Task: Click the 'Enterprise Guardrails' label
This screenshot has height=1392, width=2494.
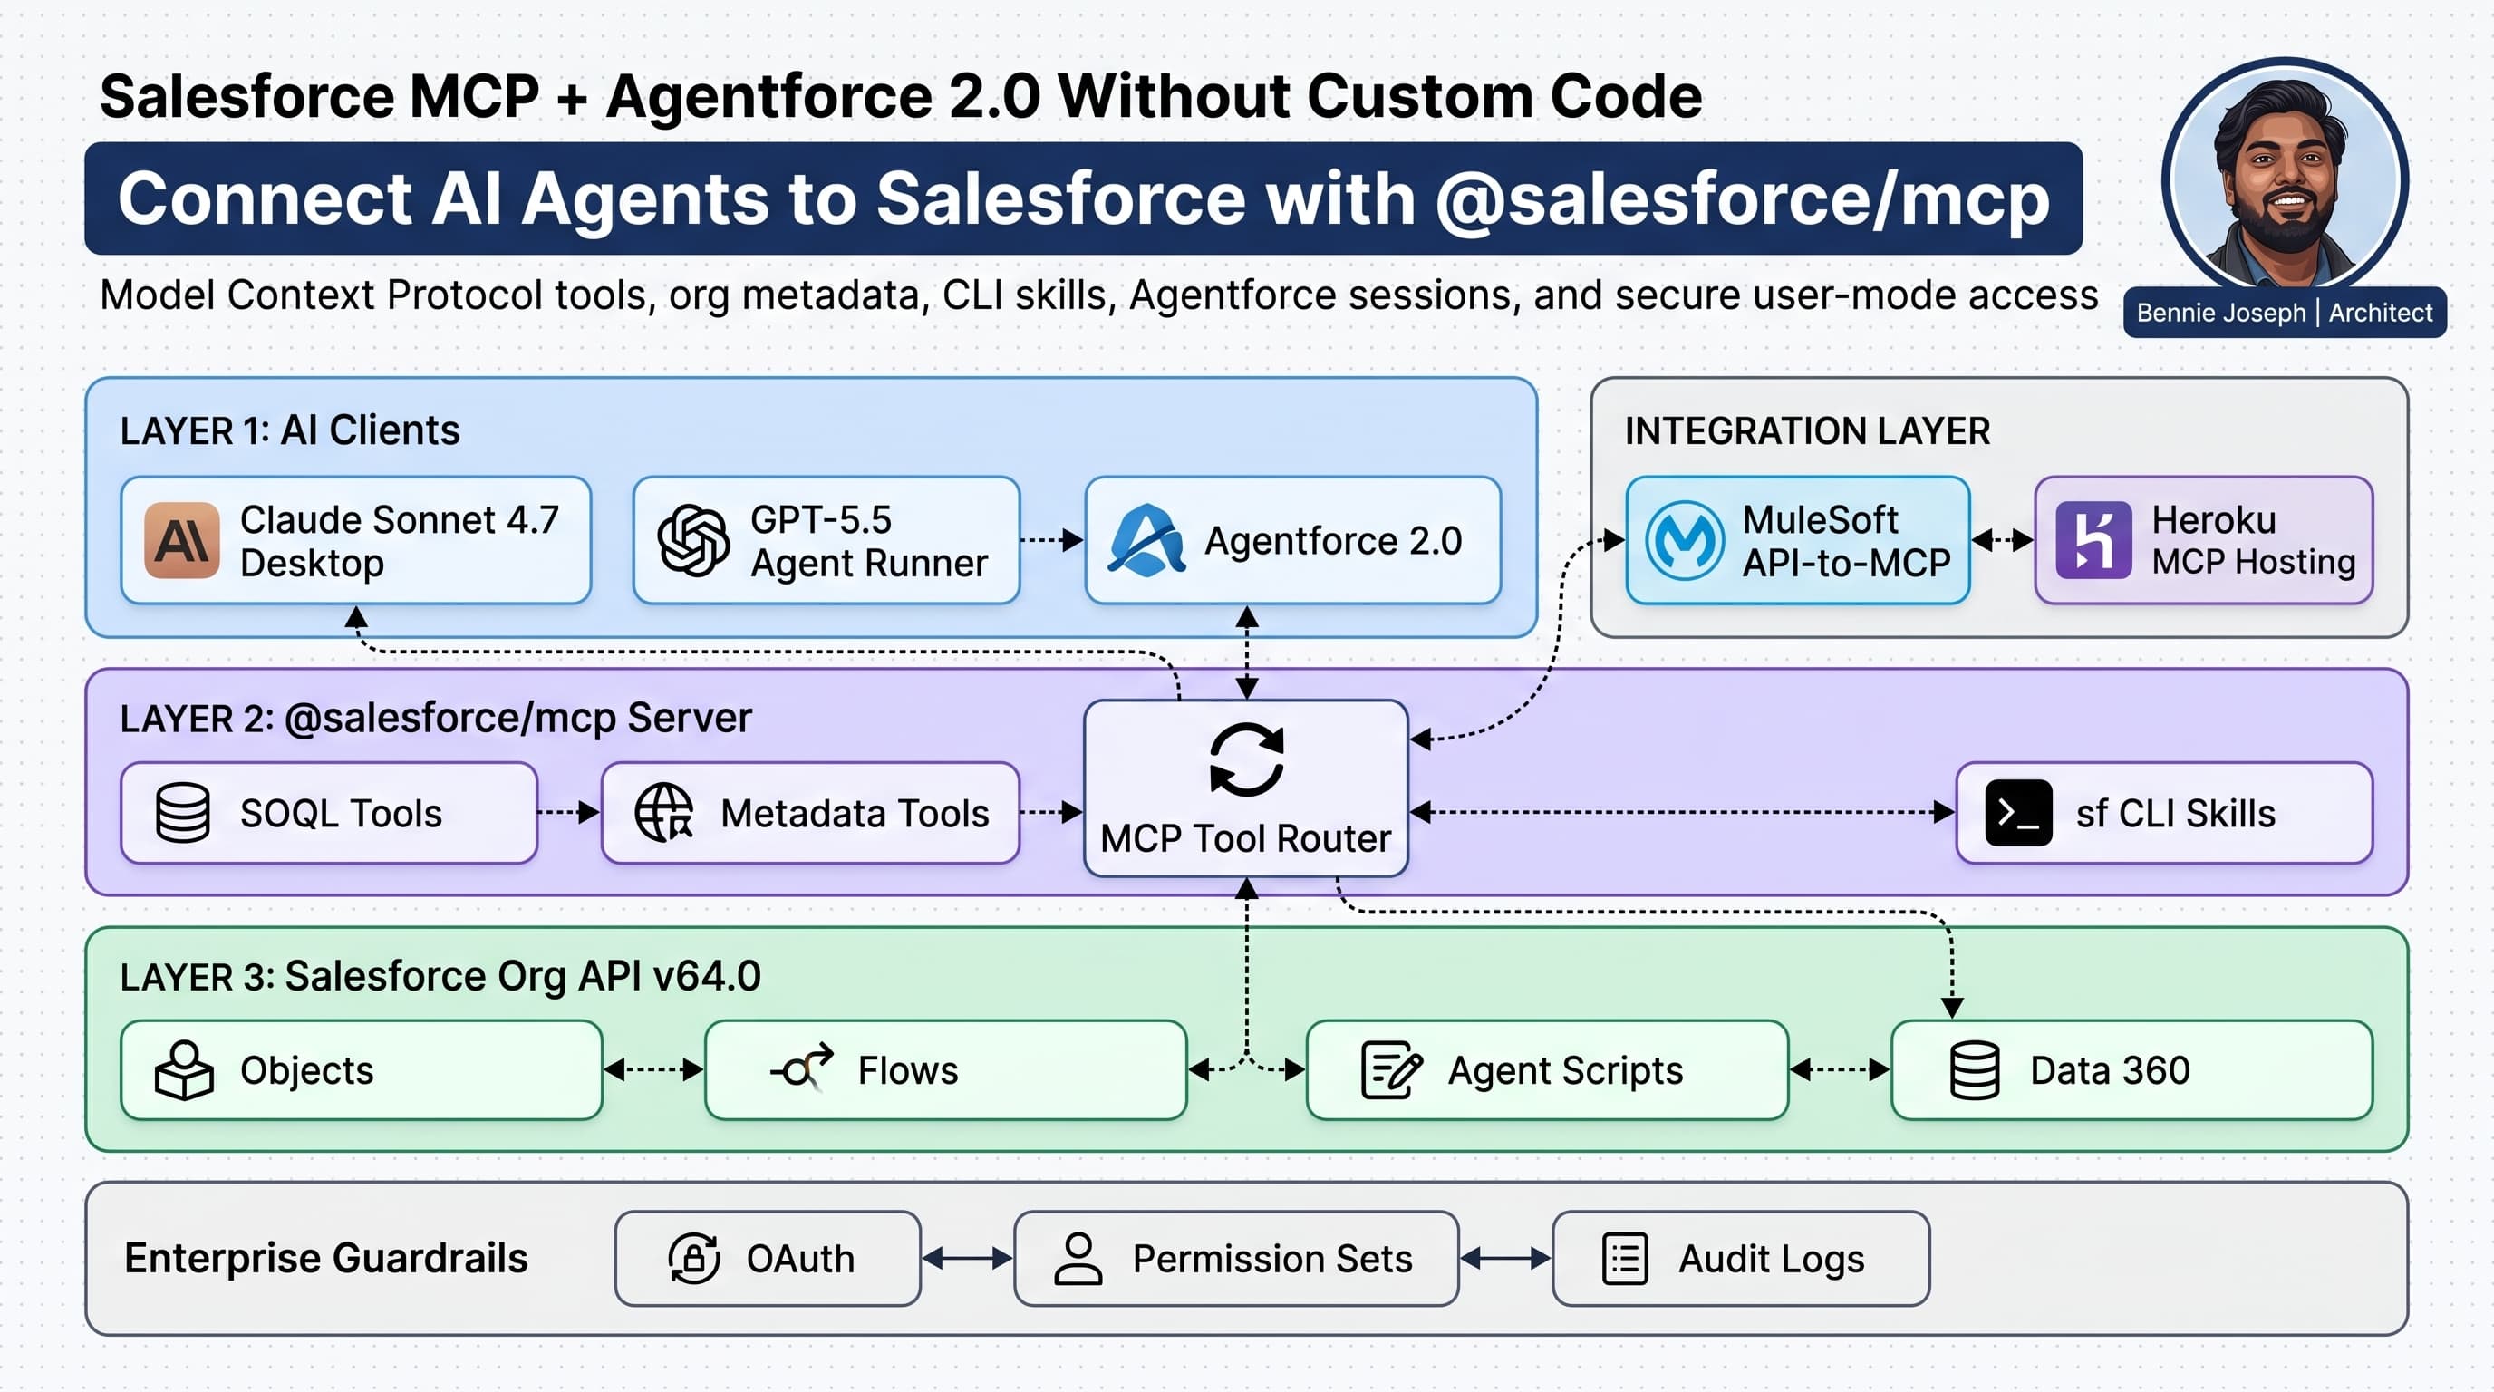Action: point(326,1258)
